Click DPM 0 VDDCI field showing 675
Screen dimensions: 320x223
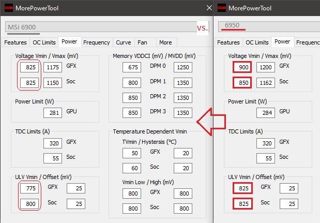coord(132,67)
